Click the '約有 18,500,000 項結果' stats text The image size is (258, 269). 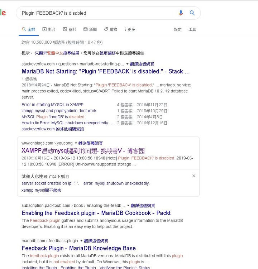(x=62, y=42)
